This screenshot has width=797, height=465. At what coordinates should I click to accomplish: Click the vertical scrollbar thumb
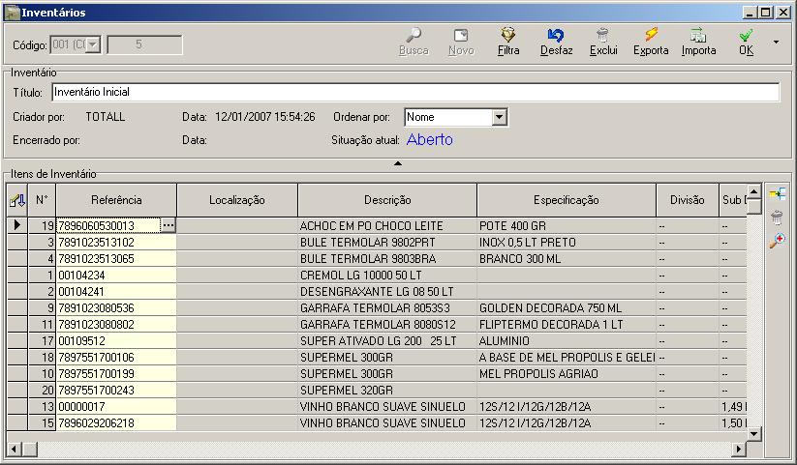(x=753, y=206)
